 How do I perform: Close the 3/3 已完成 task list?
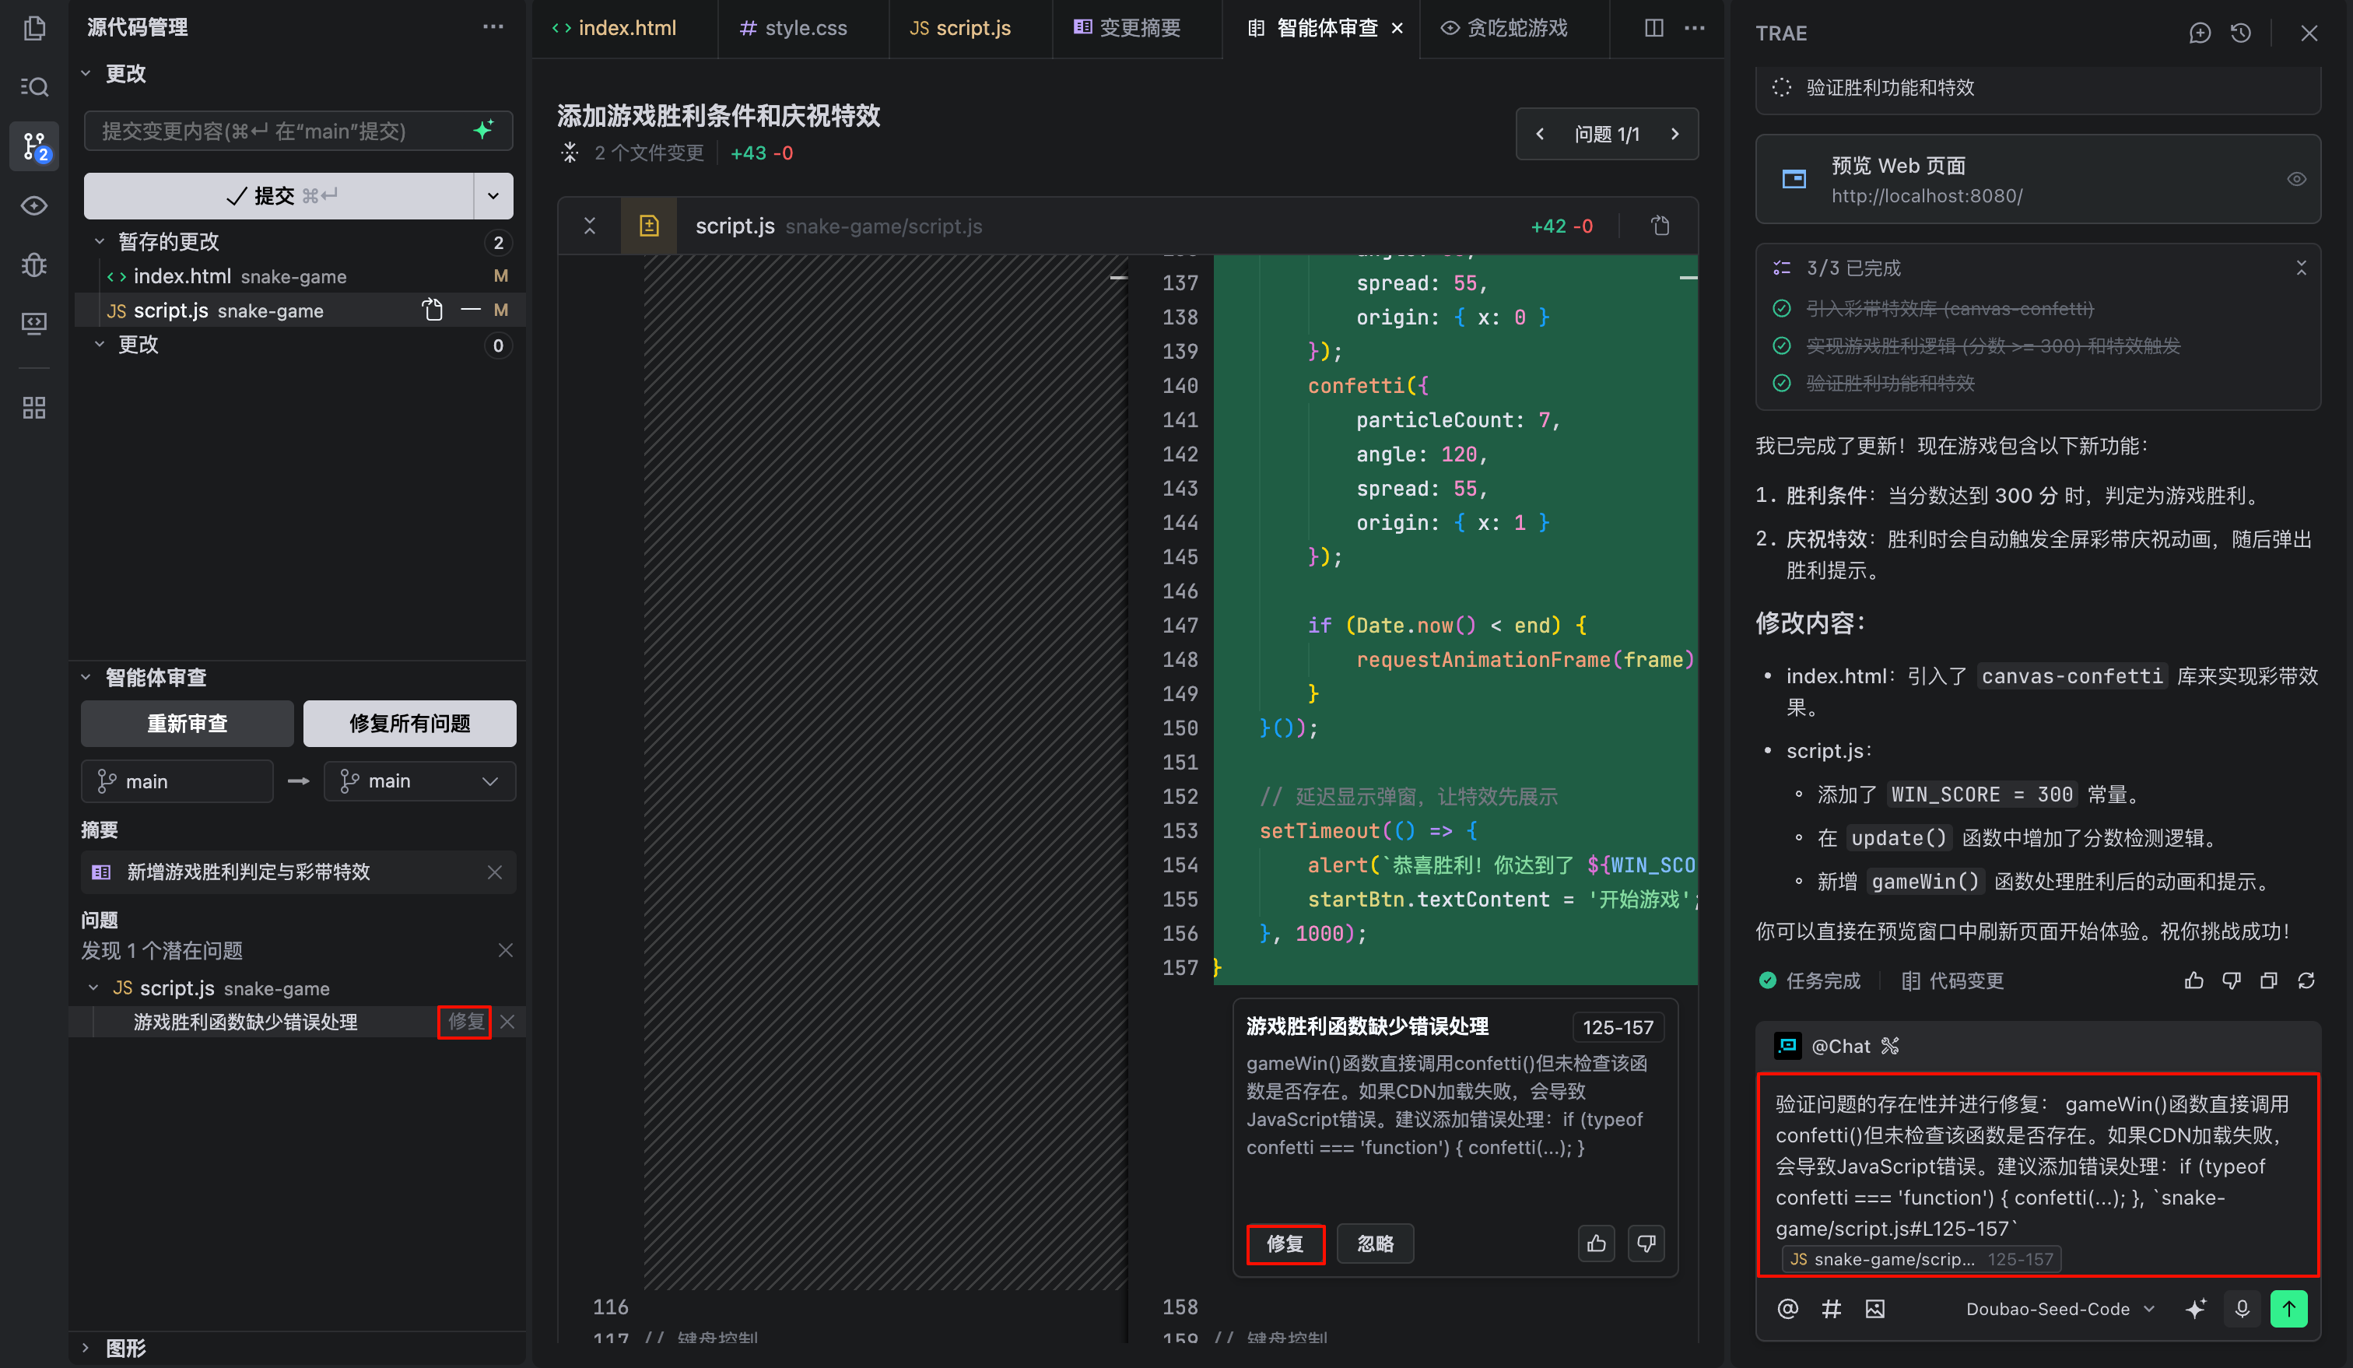pyautogui.click(x=2302, y=268)
